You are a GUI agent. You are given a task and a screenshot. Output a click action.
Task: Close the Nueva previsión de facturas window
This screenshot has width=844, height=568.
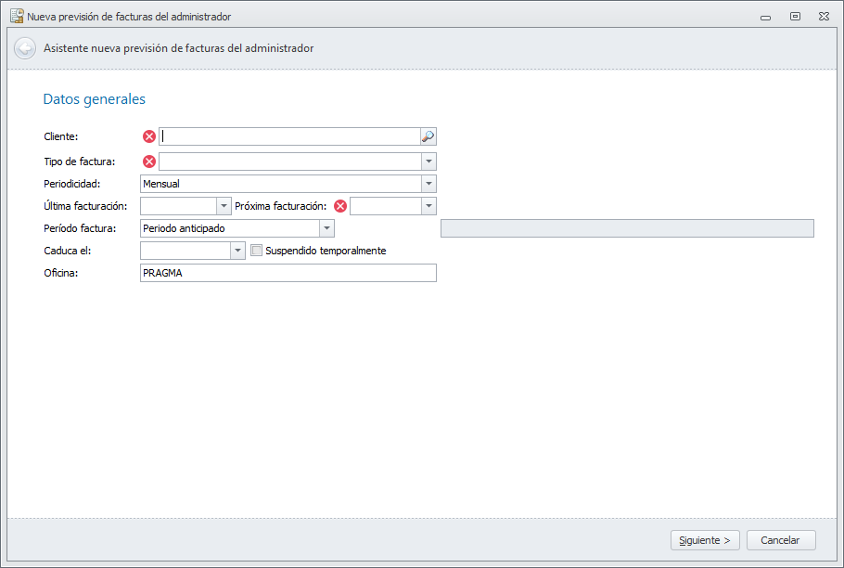pos(823,16)
